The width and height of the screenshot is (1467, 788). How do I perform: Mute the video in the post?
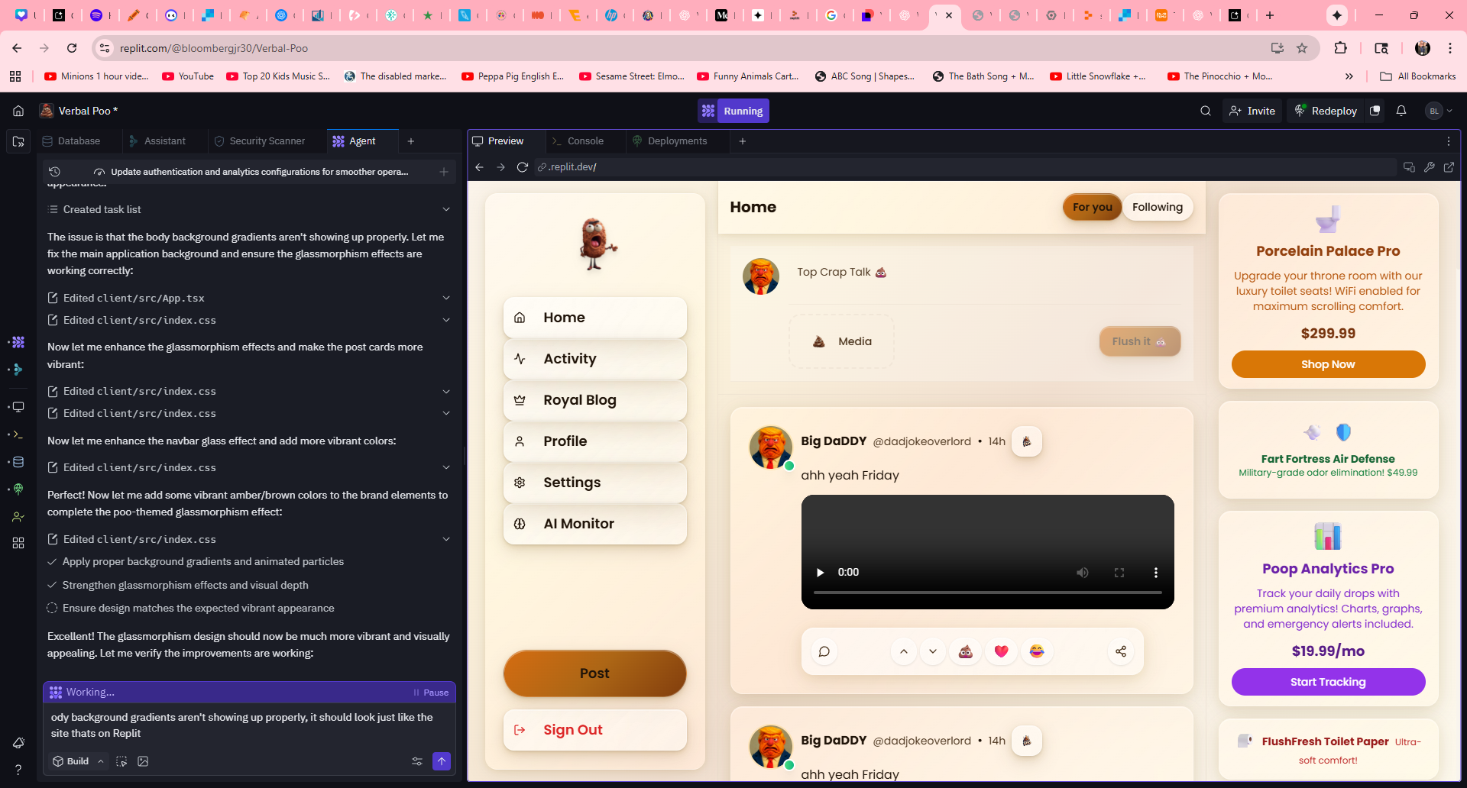click(x=1082, y=573)
